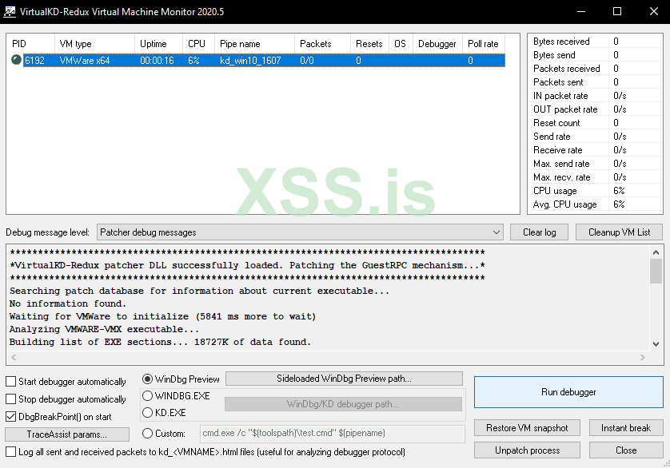Click the Resets column header
The height and width of the screenshot is (468, 670).
tap(369, 44)
